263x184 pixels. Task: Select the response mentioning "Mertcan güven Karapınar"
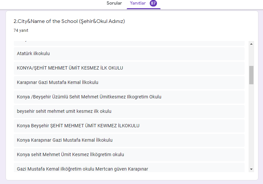82,168
